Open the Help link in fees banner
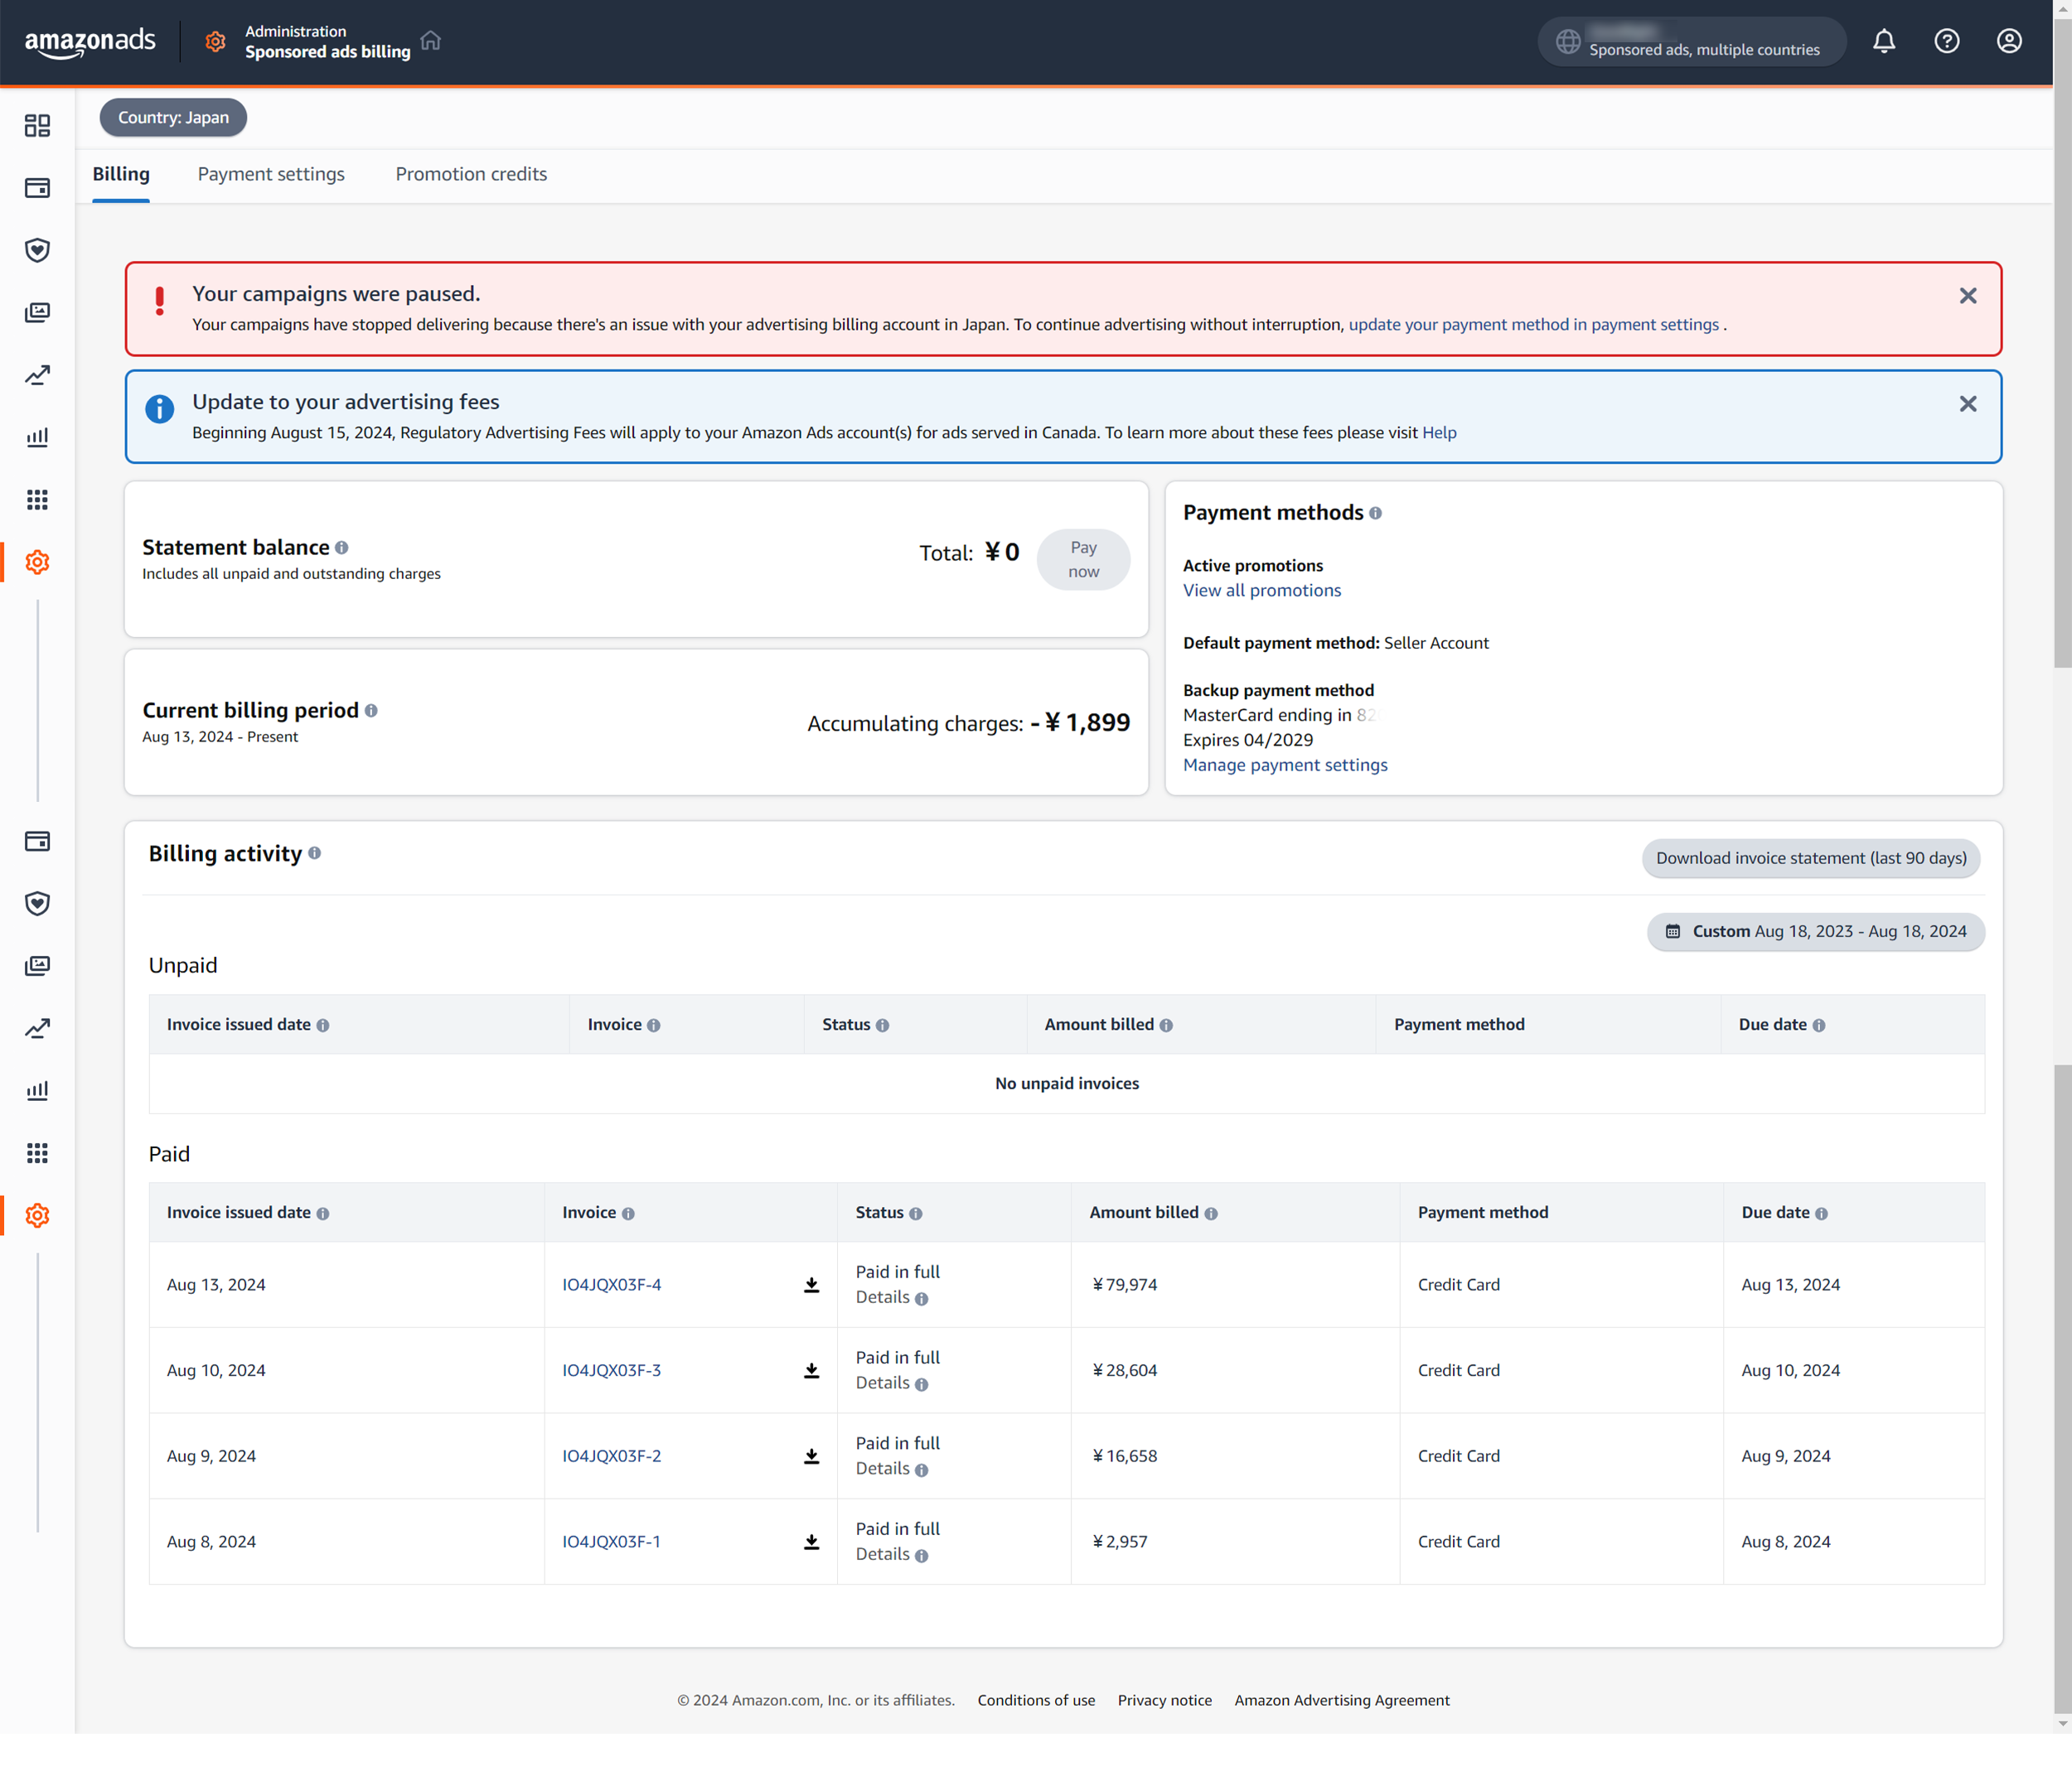 click(x=1439, y=432)
